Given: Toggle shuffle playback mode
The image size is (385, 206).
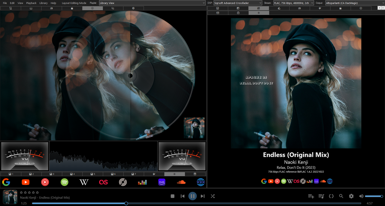Looking at the screenshot, I should click(213, 196).
